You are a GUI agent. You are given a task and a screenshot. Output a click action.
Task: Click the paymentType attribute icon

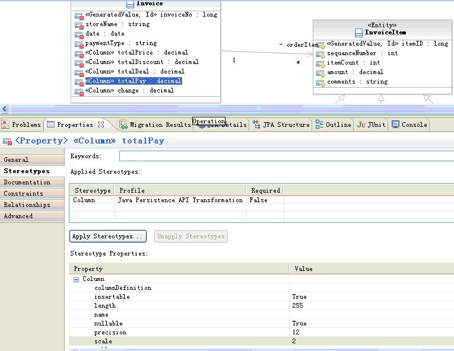[x=79, y=44]
